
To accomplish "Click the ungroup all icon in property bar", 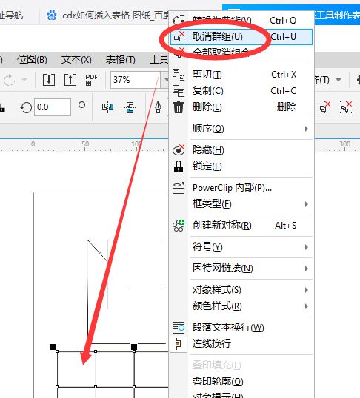I will [x=346, y=107].
